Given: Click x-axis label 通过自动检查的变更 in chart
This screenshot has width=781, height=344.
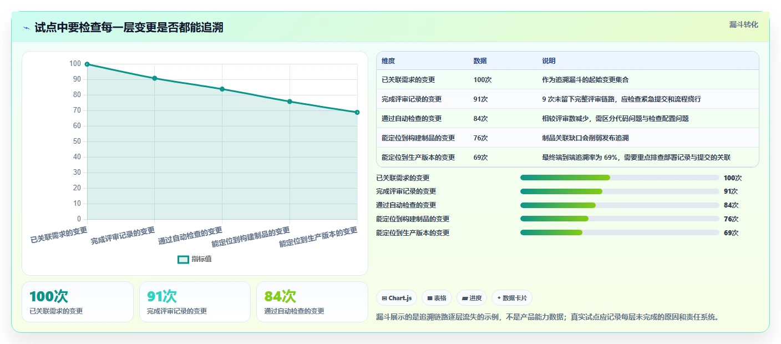Looking at the screenshot, I should tap(190, 236).
